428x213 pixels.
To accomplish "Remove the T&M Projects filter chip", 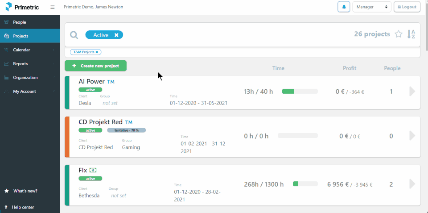I will [97, 52].
